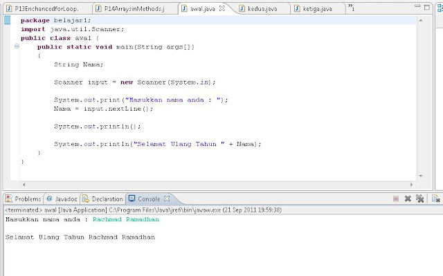Click the 'public static void main' method signature
This screenshot has width=443, height=276.
point(116,47)
